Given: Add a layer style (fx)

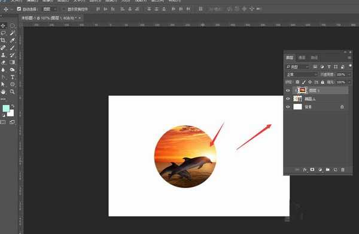Looking at the screenshot, I should point(305,170).
